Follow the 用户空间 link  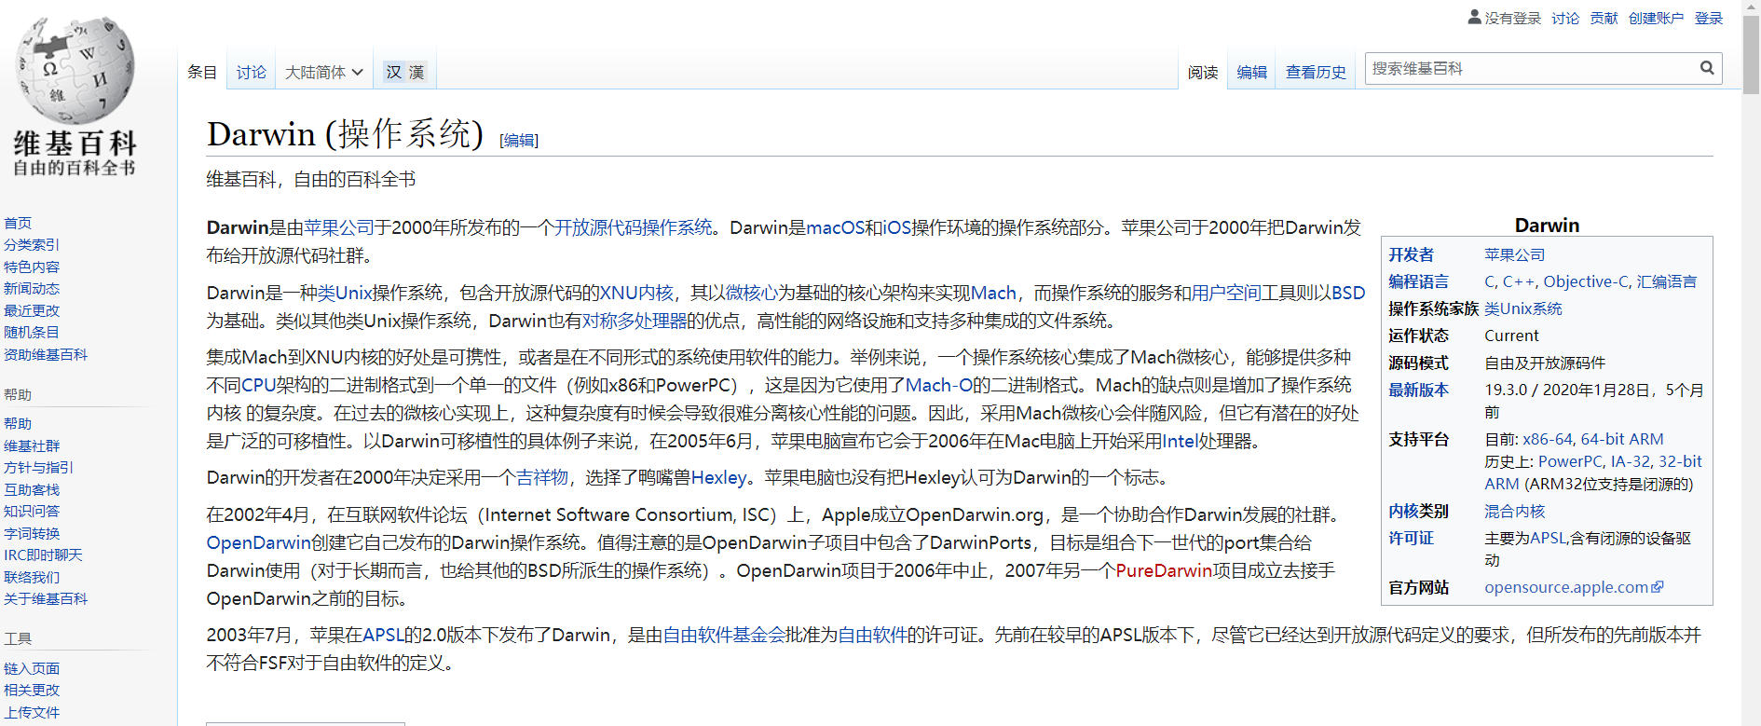[1226, 293]
